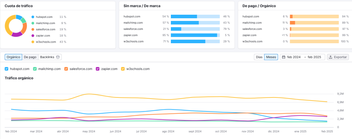
Task: Click the calendar icon in date range
Action: tap(284, 57)
